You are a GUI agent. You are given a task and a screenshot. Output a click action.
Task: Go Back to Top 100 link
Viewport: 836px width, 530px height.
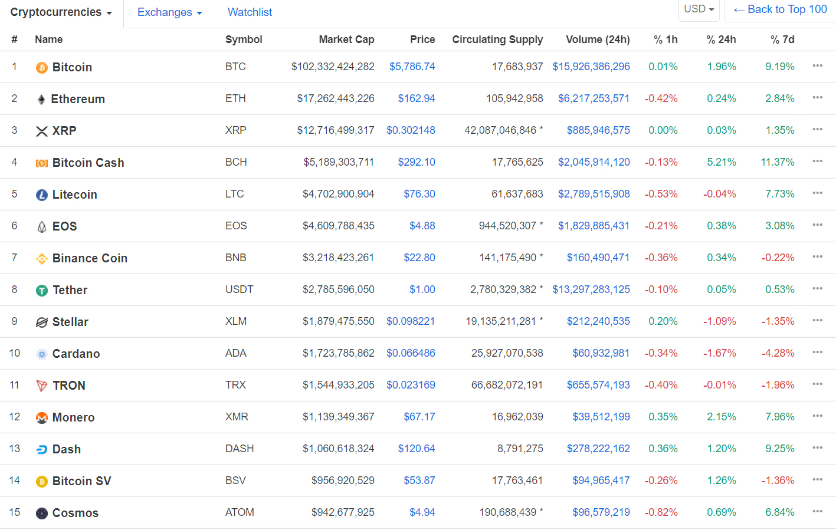coord(780,9)
